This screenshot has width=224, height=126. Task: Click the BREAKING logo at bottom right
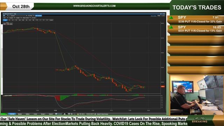coord(200,120)
